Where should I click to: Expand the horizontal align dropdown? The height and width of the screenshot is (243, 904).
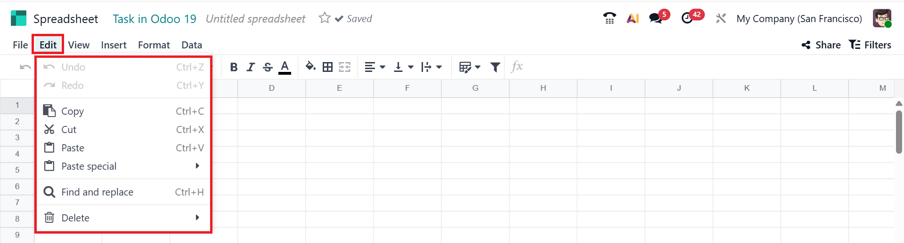375,67
